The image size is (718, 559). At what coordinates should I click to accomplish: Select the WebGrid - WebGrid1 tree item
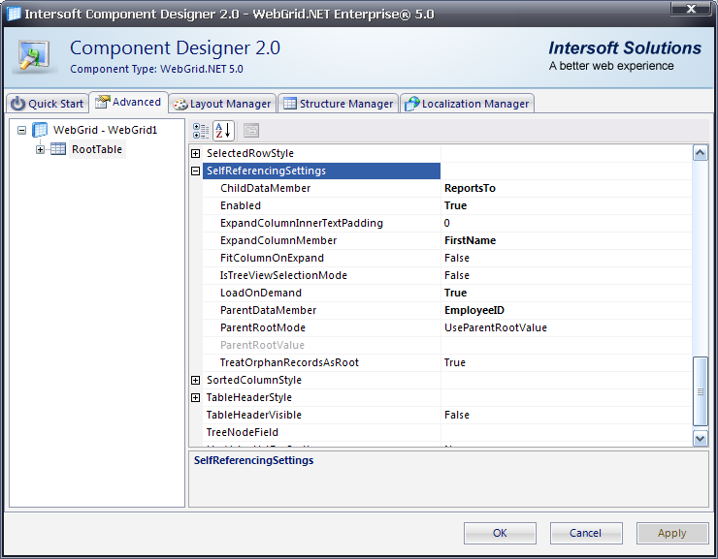[x=105, y=130]
